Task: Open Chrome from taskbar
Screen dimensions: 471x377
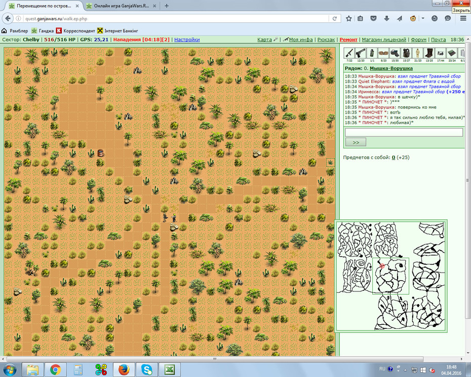Action: (56, 369)
